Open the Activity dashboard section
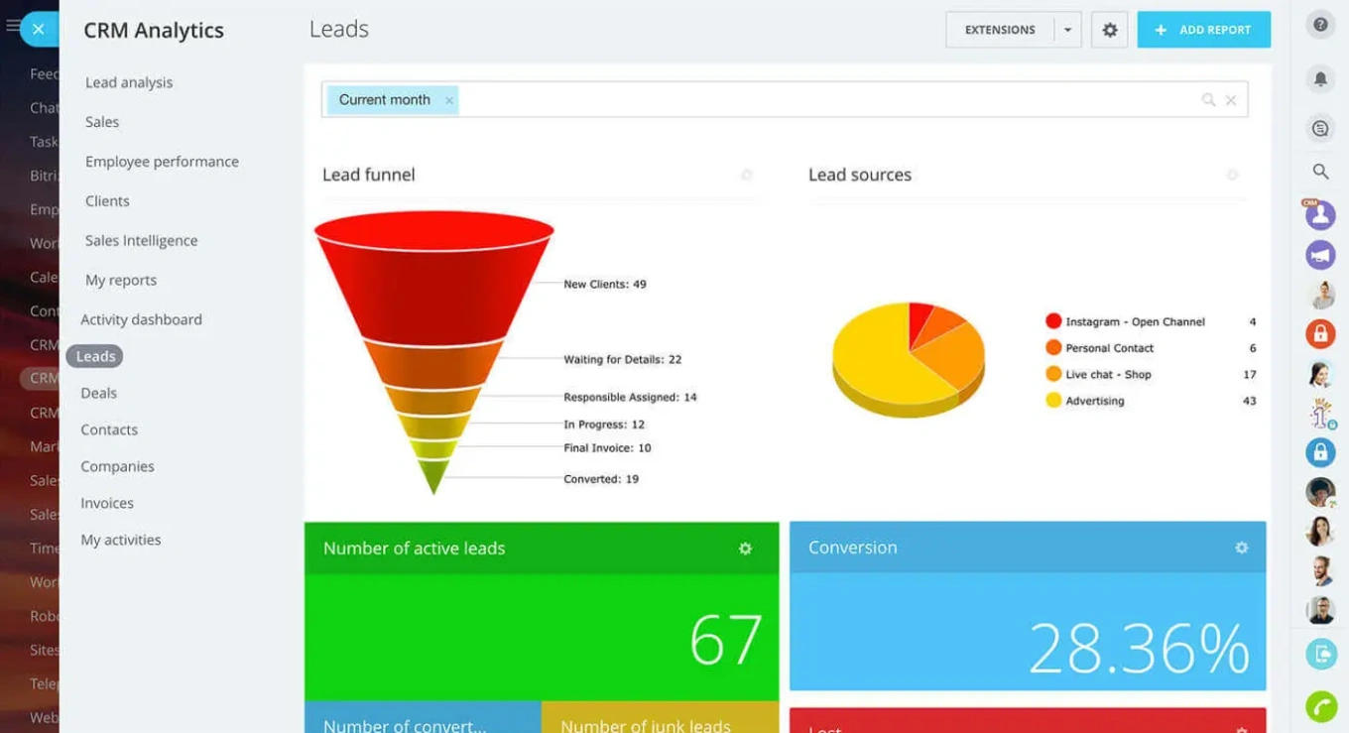The width and height of the screenshot is (1349, 733). pyautogui.click(x=142, y=318)
